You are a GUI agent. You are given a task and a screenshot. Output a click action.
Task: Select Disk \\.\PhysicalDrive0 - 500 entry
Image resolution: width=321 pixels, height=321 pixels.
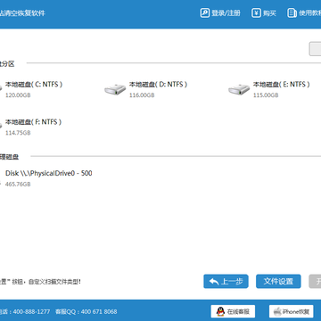point(49,173)
